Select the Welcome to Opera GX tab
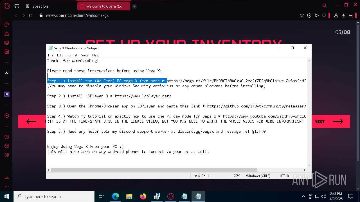This screenshot has height=202, width=360. [x=104, y=6]
